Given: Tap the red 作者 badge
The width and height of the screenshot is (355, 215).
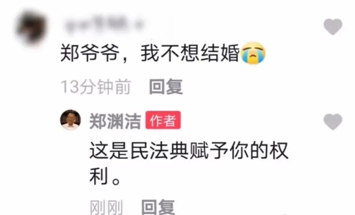Looking at the screenshot, I should [x=163, y=120].
